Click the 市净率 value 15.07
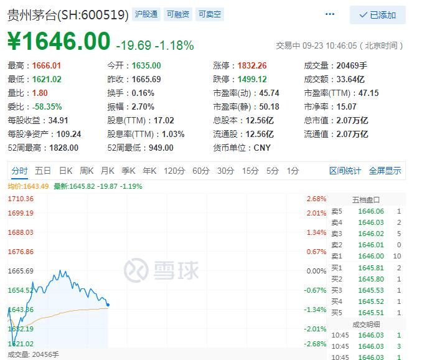Image resolution: width=422 pixels, height=360 pixels. click(x=346, y=107)
